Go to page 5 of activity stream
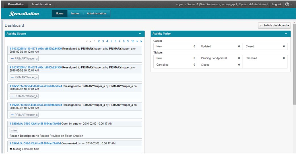 click(x=111, y=41)
